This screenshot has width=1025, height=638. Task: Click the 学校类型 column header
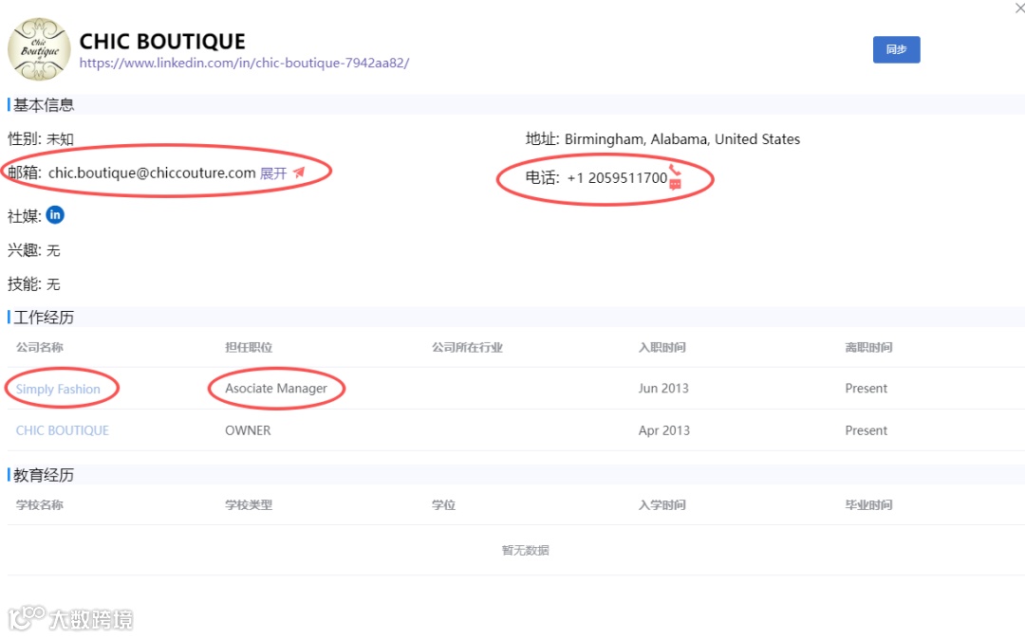point(249,504)
